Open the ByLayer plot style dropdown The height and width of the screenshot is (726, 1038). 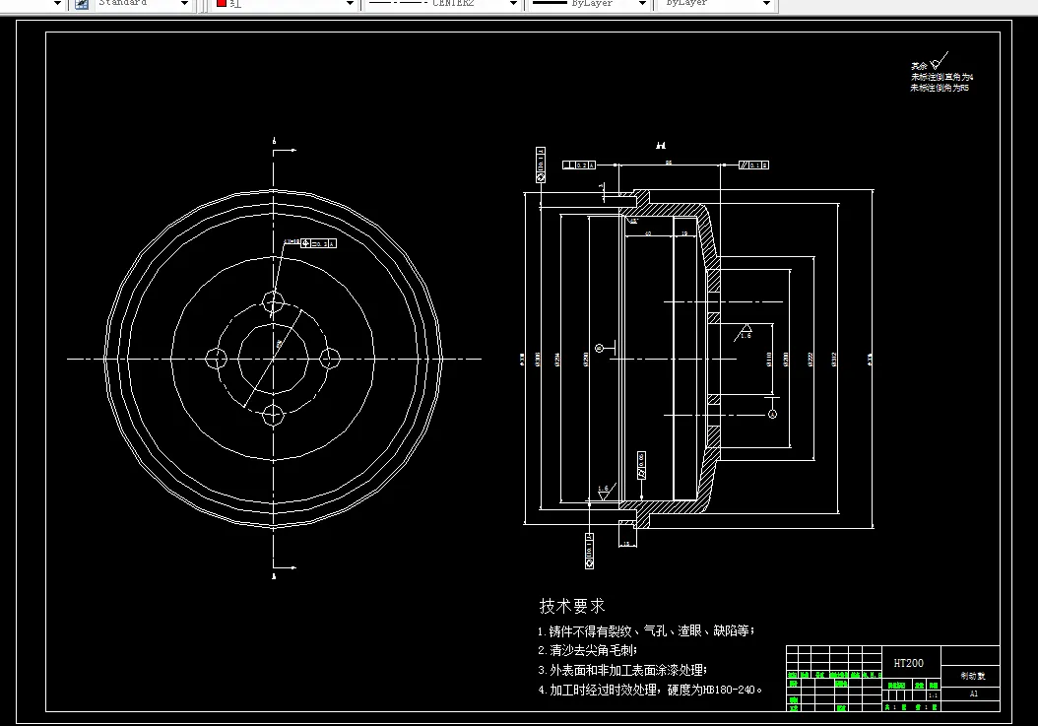(765, 4)
